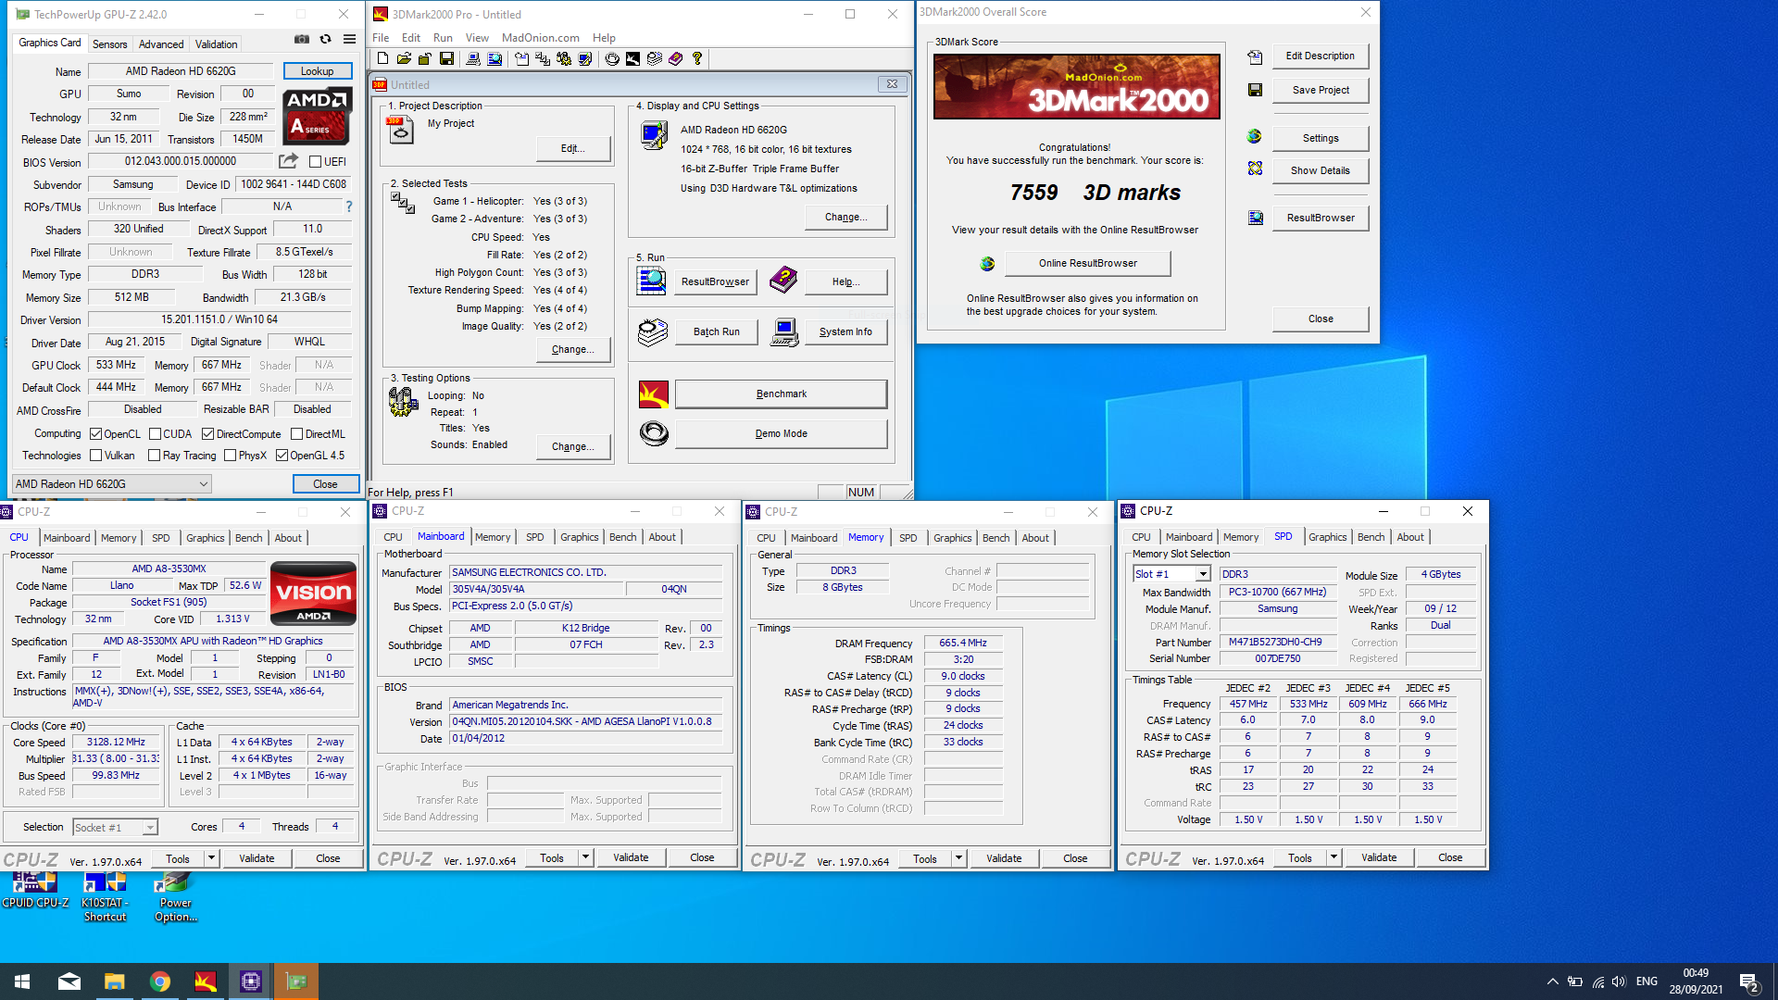Screen dimensions: 1778x1000
Task: Expand Tools dropdown arrow in CPU-Z CPU window
Action: (x=211, y=858)
